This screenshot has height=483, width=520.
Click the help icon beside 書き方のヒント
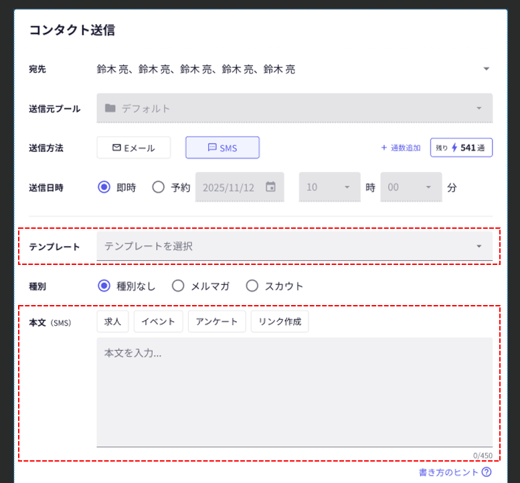click(x=487, y=472)
